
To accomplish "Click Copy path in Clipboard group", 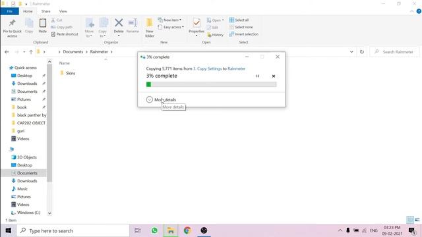I will tap(61, 27).
